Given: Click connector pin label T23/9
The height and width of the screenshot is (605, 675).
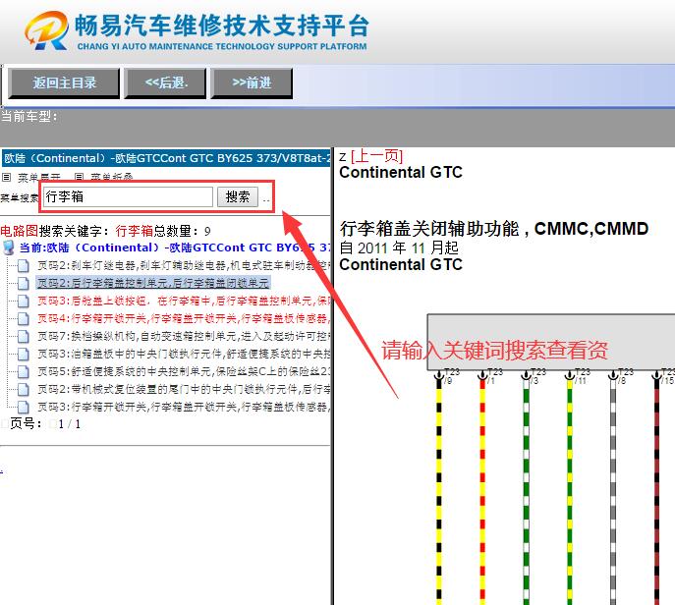Looking at the screenshot, I should click(451, 375).
